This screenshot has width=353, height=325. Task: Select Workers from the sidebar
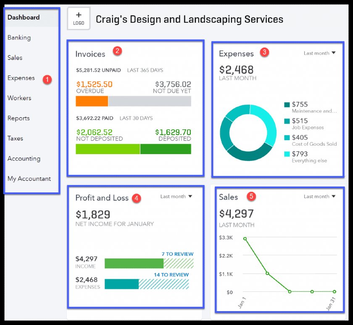pos(19,98)
